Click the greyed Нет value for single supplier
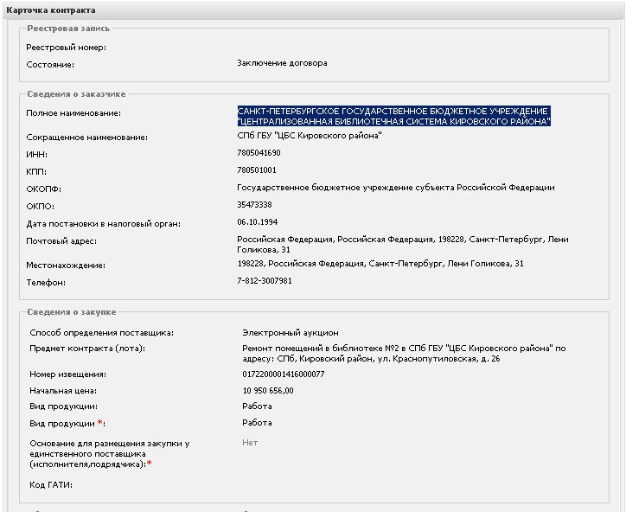Viewport: 626px width, 512px height. click(250, 443)
